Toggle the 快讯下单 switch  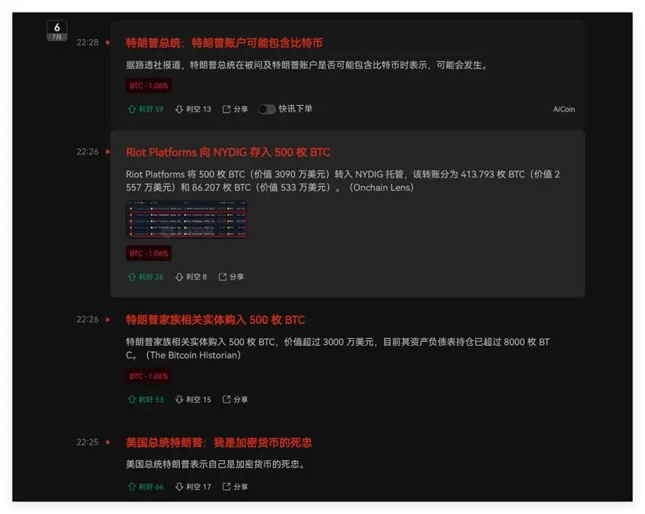pos(266,109)
